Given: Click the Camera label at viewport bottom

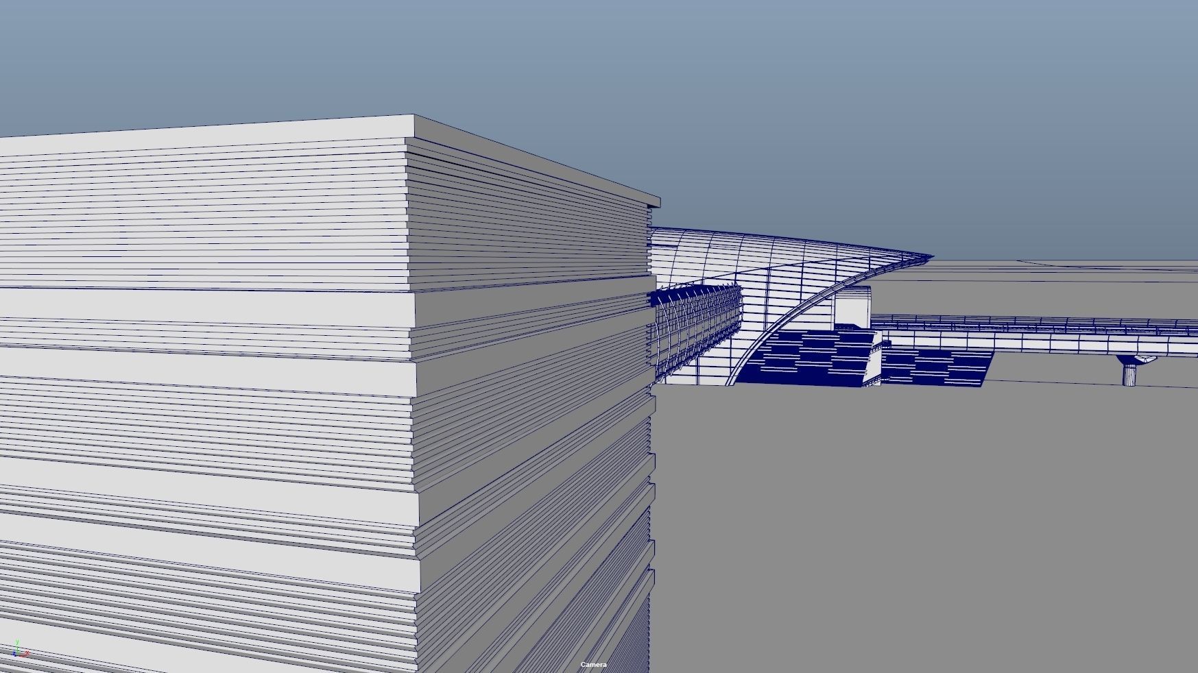Looking at the screenshot, I should point(593,665).
